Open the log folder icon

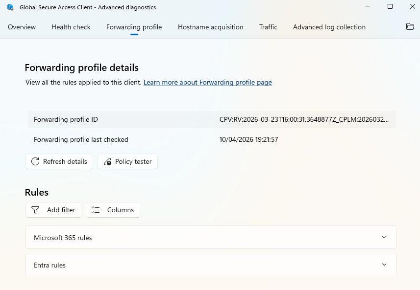410,27
